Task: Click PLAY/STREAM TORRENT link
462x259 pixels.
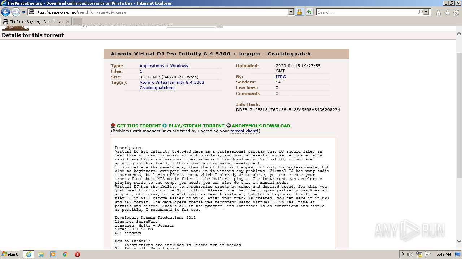Action: (x=196, y=126)
